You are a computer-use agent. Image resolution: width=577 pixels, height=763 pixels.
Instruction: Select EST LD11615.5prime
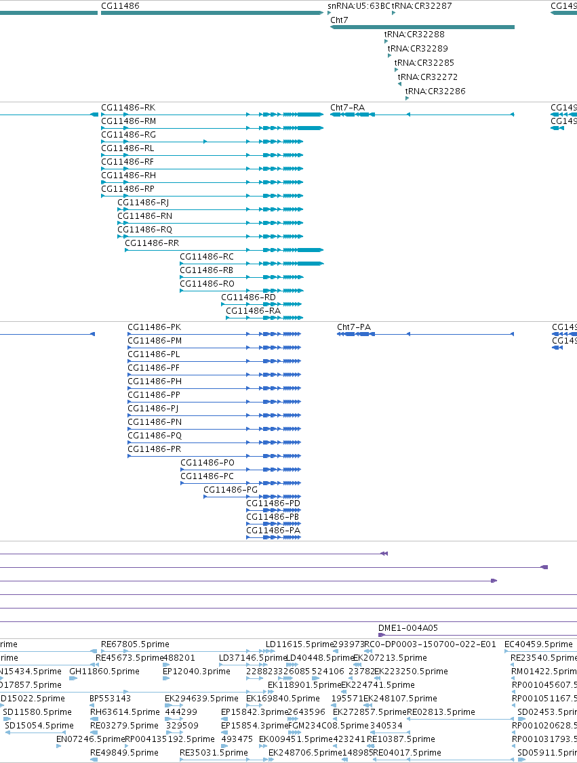tap(300, 644)
